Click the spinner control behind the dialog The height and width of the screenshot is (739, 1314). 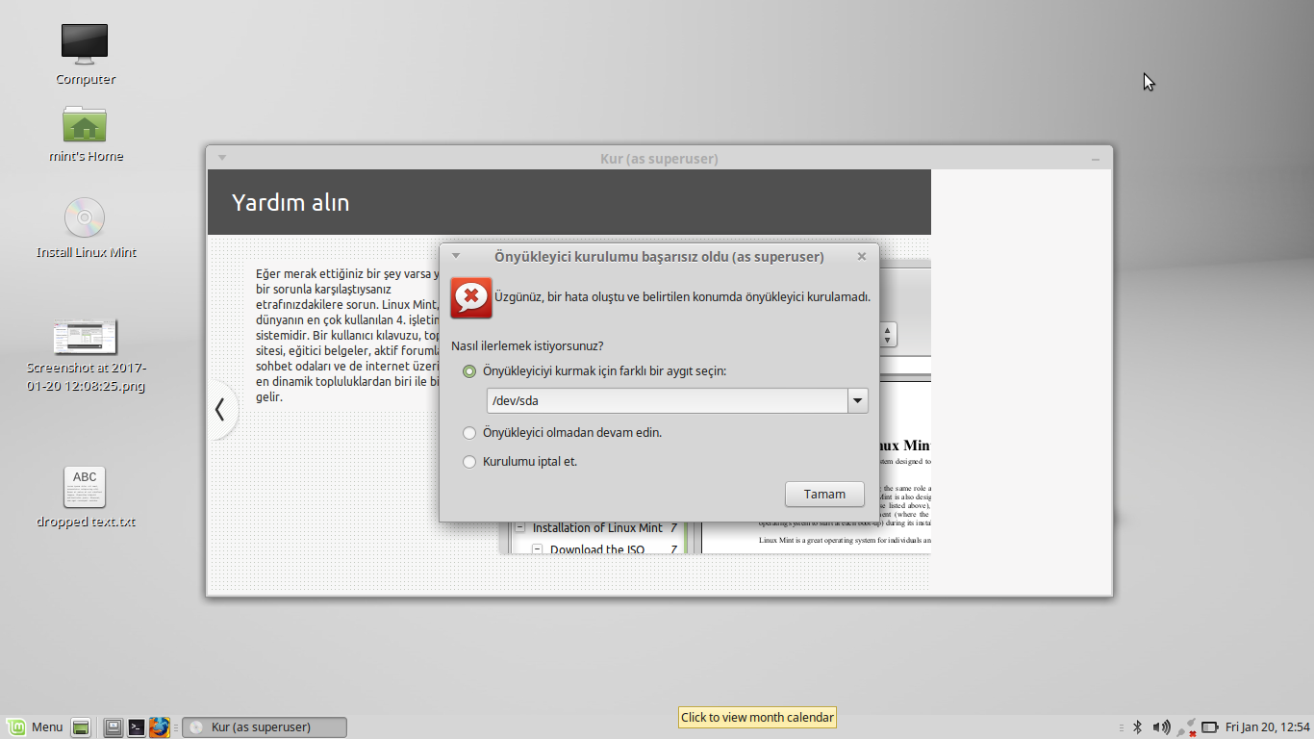pos(888,335)
